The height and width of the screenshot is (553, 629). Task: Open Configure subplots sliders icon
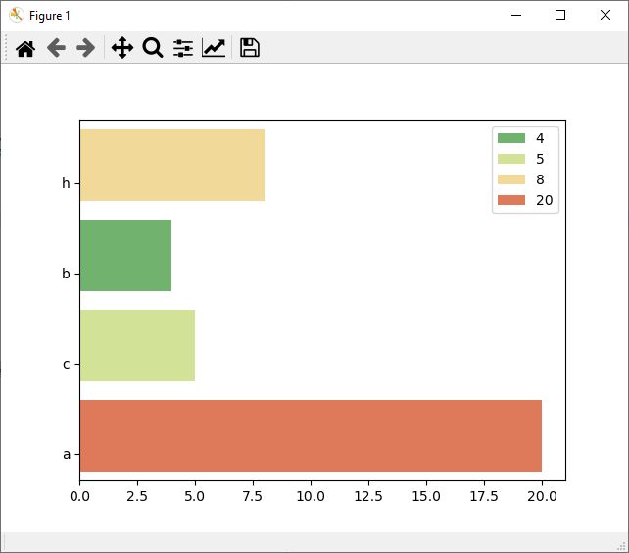(x=183, y=48)
